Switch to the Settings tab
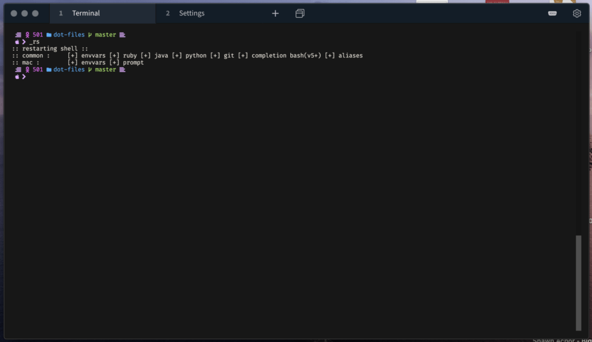The image size is (592, 342). pyautogui.click(x=191, y=13)
